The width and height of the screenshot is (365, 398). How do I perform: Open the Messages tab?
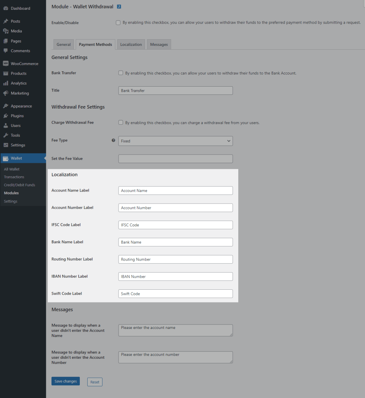click(159, 44)
